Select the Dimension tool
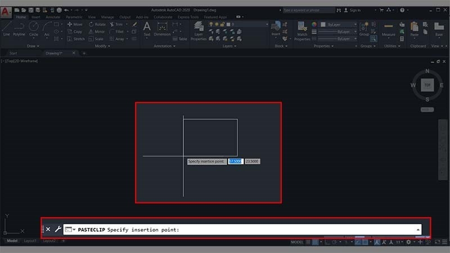Image resolution: width=450 pixels, height=253 pixels. pos(162,29)
